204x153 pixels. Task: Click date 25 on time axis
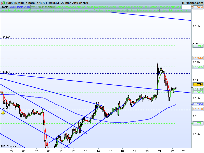pos(184,151)
